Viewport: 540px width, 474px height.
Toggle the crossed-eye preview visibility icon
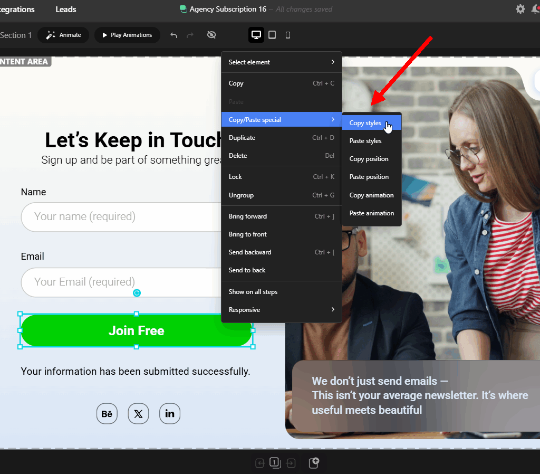point(211,35)
